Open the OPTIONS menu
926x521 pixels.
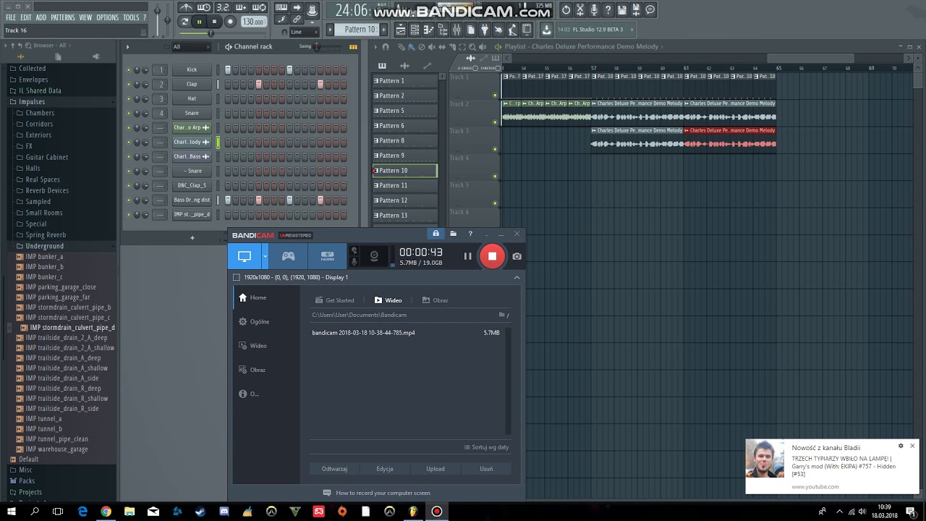pyautogui.click(x=107, y=17)
